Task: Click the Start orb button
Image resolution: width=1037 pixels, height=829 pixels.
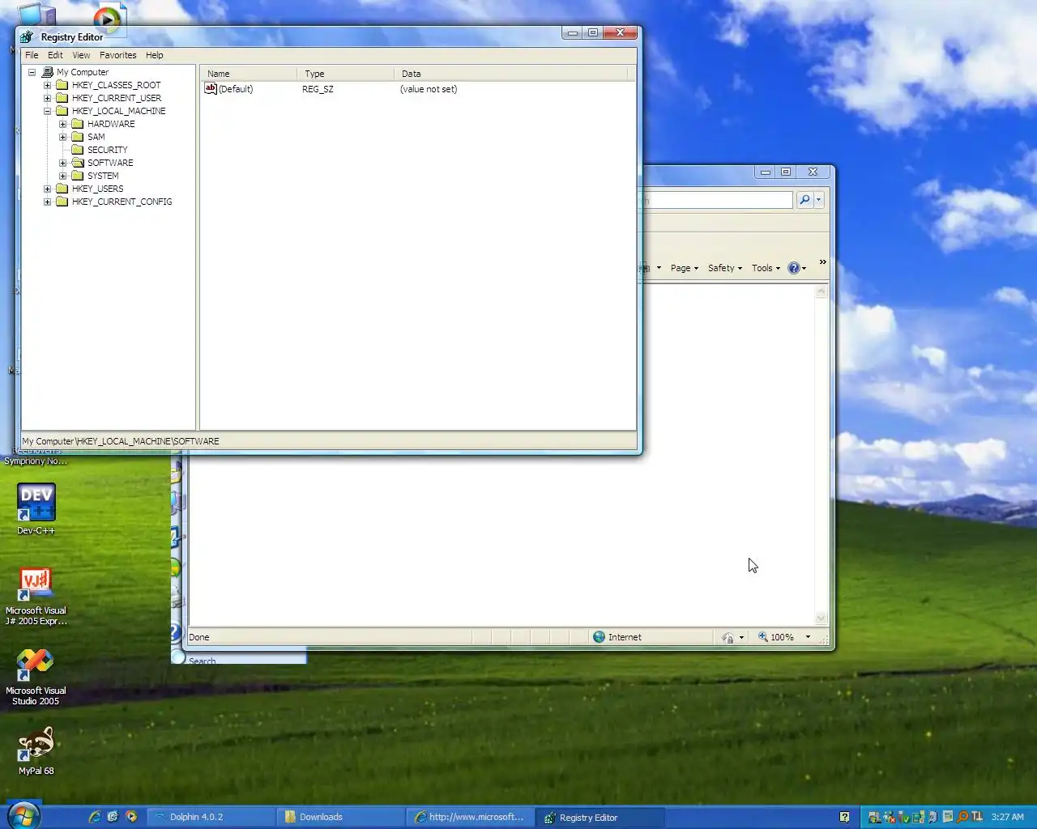Action: tap(23, 815)
